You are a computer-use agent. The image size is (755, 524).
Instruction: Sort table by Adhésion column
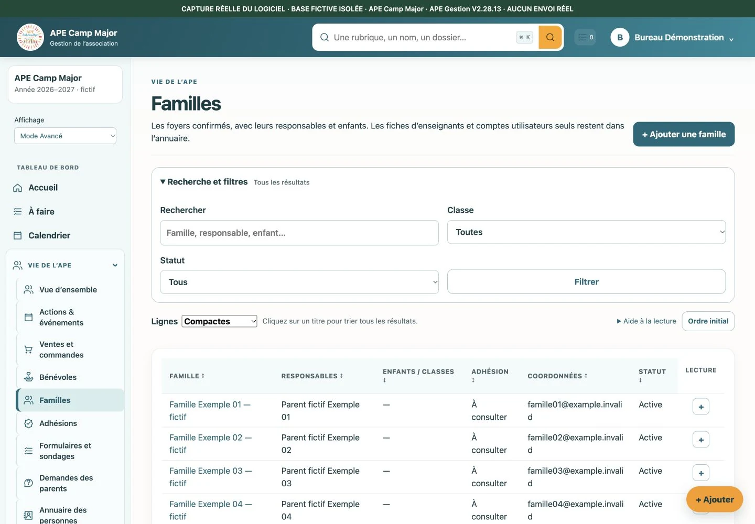coord(490,376)
